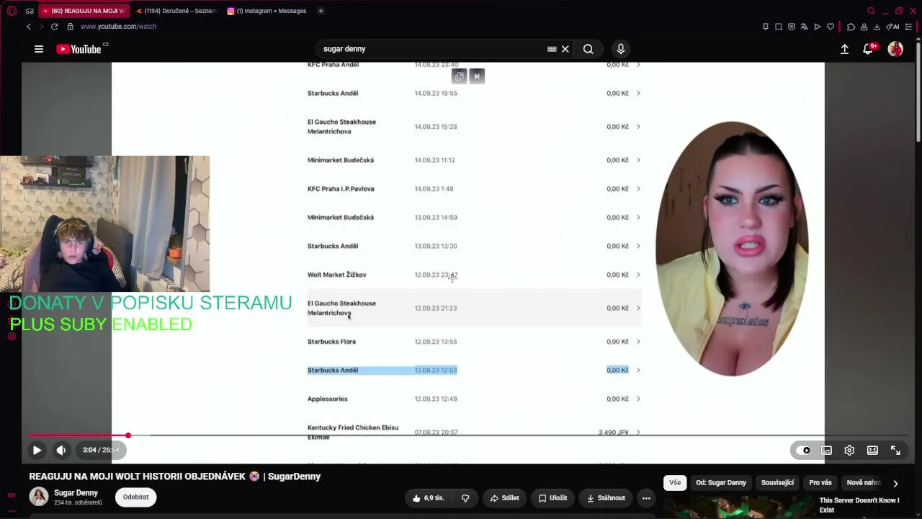Play the video

pos(37,450)
